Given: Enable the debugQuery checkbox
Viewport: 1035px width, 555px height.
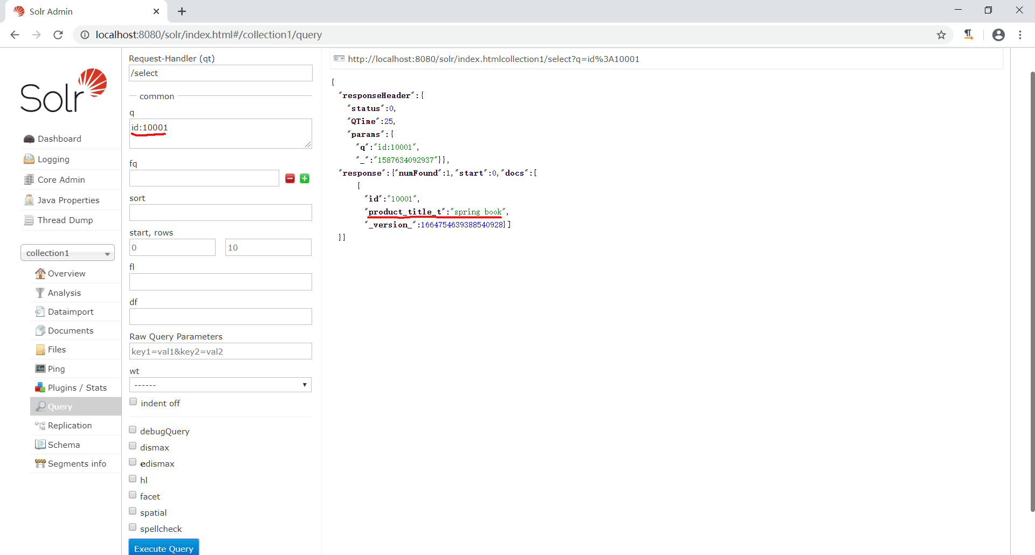Looking at the screenshot, I should (132, 429).
